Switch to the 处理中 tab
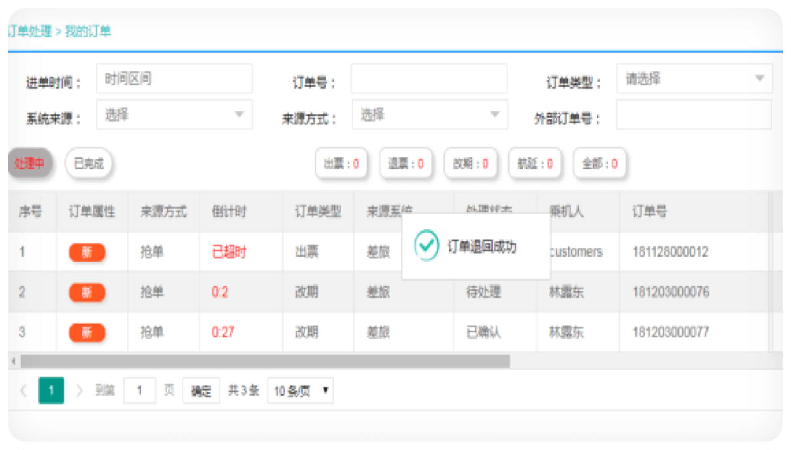The height and width of the screenshot is (450, 791). (29, 163)
